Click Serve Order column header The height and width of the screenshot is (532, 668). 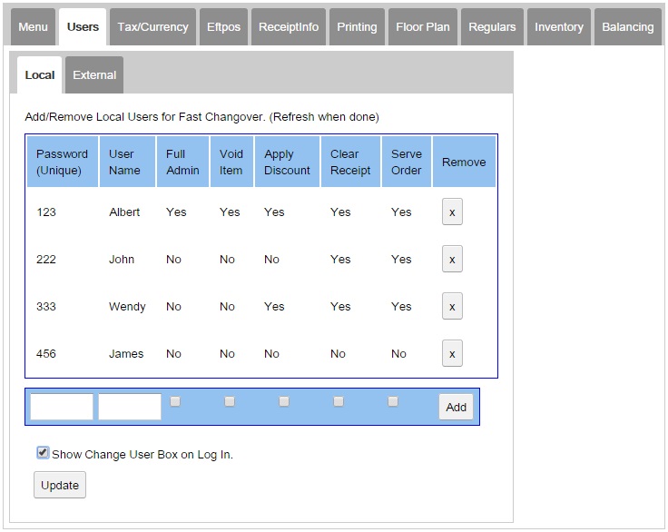(x=407, y=162)
